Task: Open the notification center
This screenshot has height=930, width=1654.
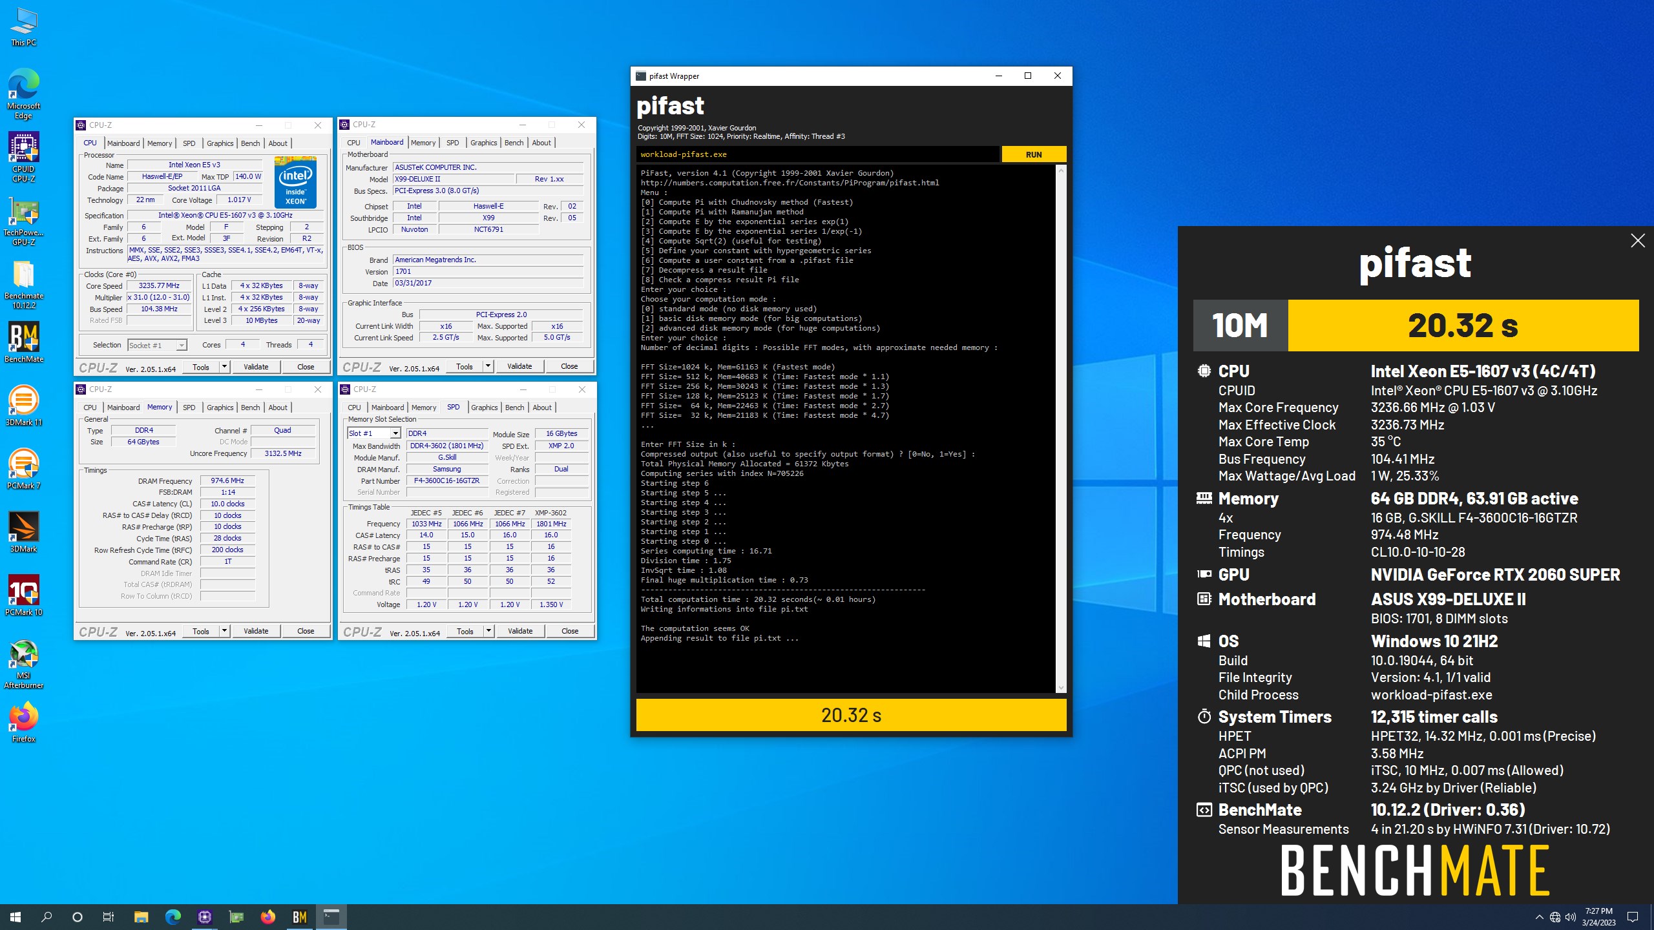Action: (1633, 917)
